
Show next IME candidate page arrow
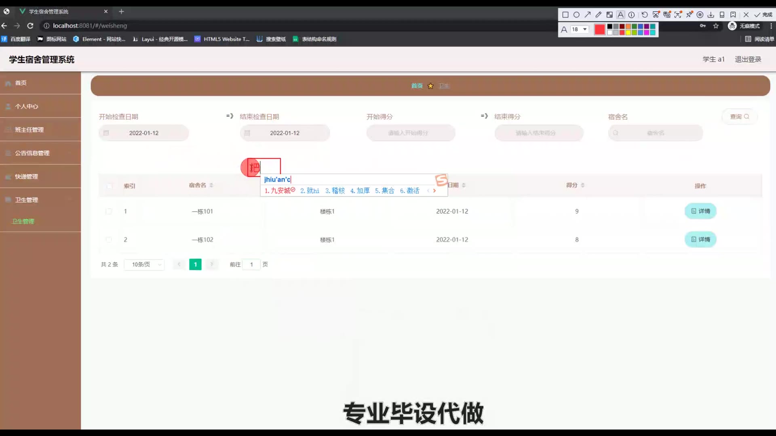434,191
